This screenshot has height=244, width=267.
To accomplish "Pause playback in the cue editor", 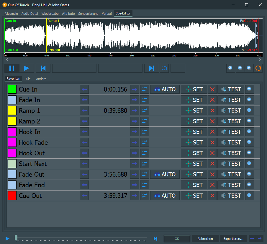I will (12, 68).
